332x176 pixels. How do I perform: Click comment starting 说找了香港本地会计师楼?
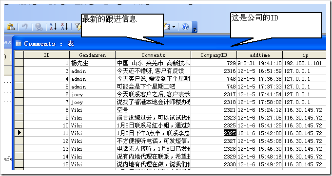click(153, 102)
